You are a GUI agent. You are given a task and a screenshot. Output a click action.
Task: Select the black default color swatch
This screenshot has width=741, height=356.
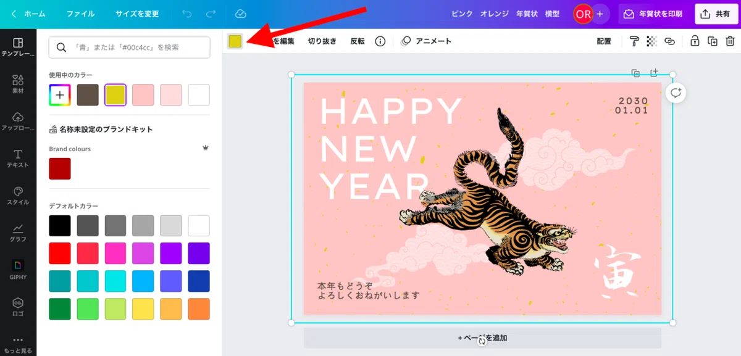(60, 226)
